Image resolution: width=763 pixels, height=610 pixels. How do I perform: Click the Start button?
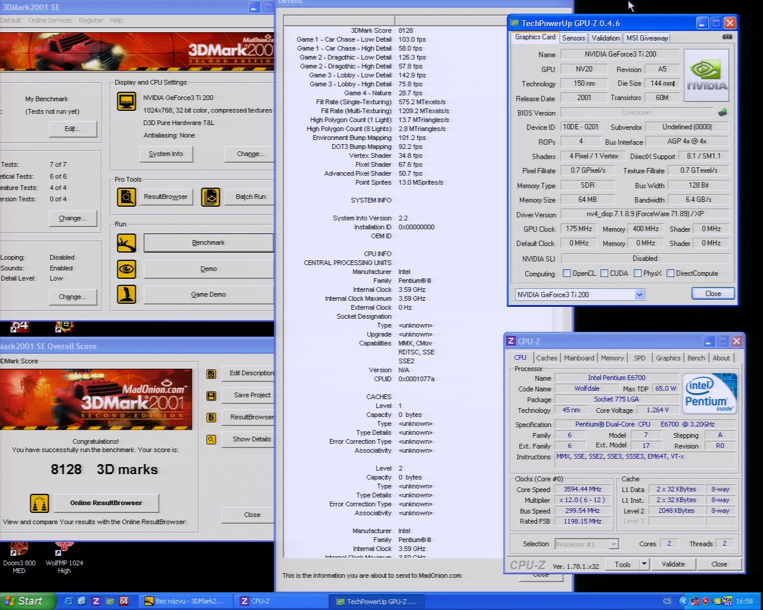pos(28,601)
